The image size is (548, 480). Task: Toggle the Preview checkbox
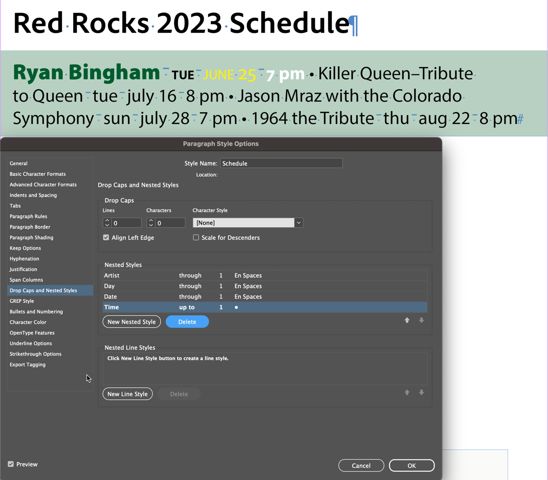[x=11, y=464]
